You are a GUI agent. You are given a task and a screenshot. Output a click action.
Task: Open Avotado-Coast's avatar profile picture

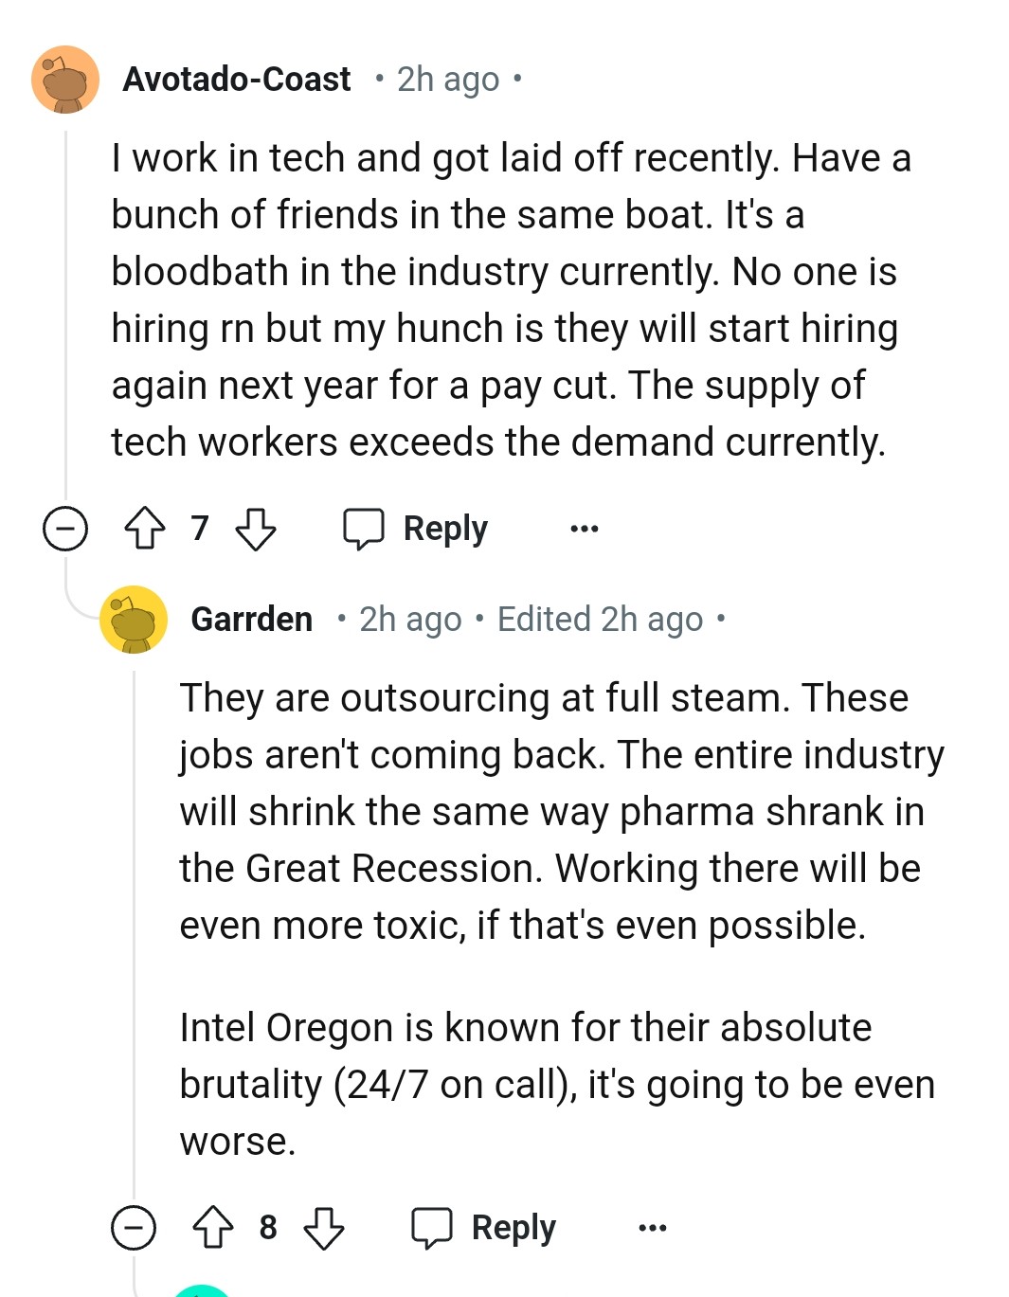(65, 80)
